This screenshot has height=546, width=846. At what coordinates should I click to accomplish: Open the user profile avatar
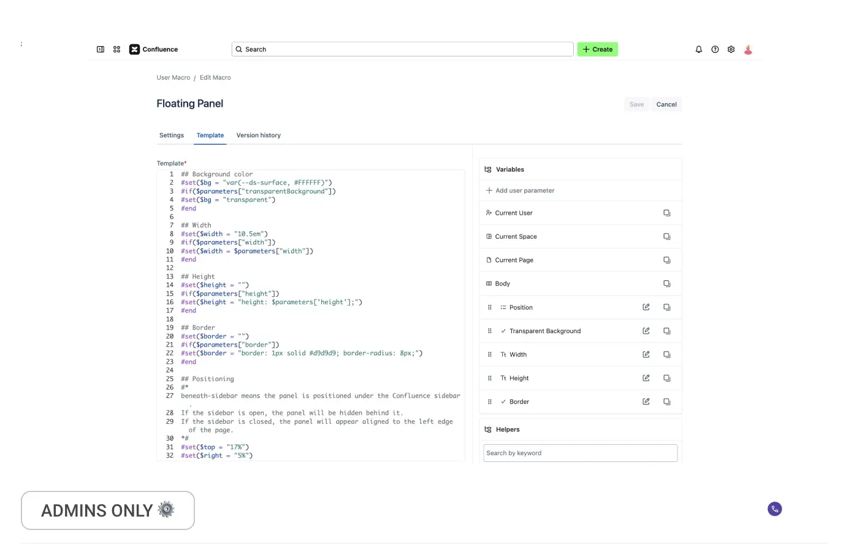coord(748,50)
